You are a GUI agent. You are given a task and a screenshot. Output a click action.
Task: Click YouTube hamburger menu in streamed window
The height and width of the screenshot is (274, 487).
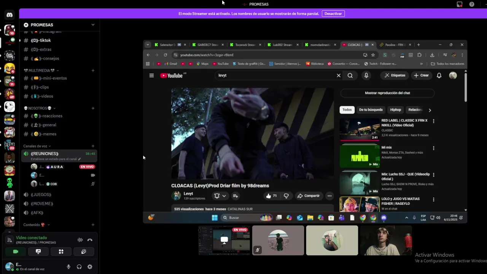tap(151, 75)
